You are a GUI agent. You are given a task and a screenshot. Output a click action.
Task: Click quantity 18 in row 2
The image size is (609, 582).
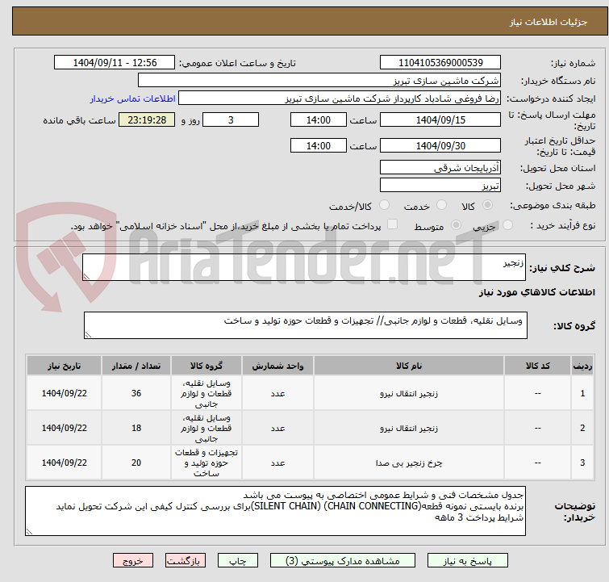click(x=136, y=428)
